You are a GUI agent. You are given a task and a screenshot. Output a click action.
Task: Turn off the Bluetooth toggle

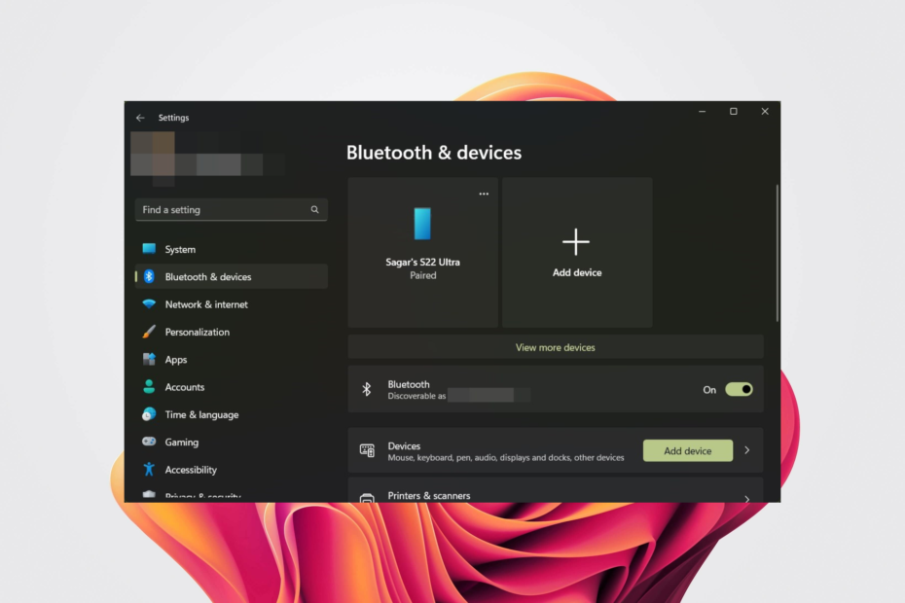pyautogui.click(x=739, y=388)
